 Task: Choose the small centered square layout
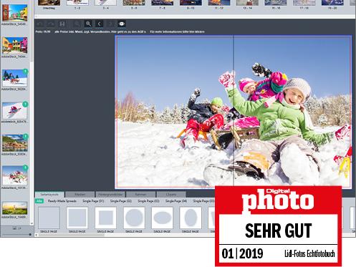[105, 218]
